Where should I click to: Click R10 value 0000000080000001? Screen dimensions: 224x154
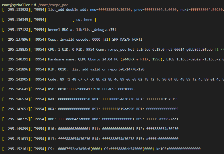point(74,129)
